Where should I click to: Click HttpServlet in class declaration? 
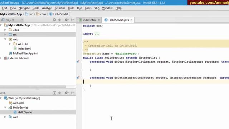coord(148,58)
